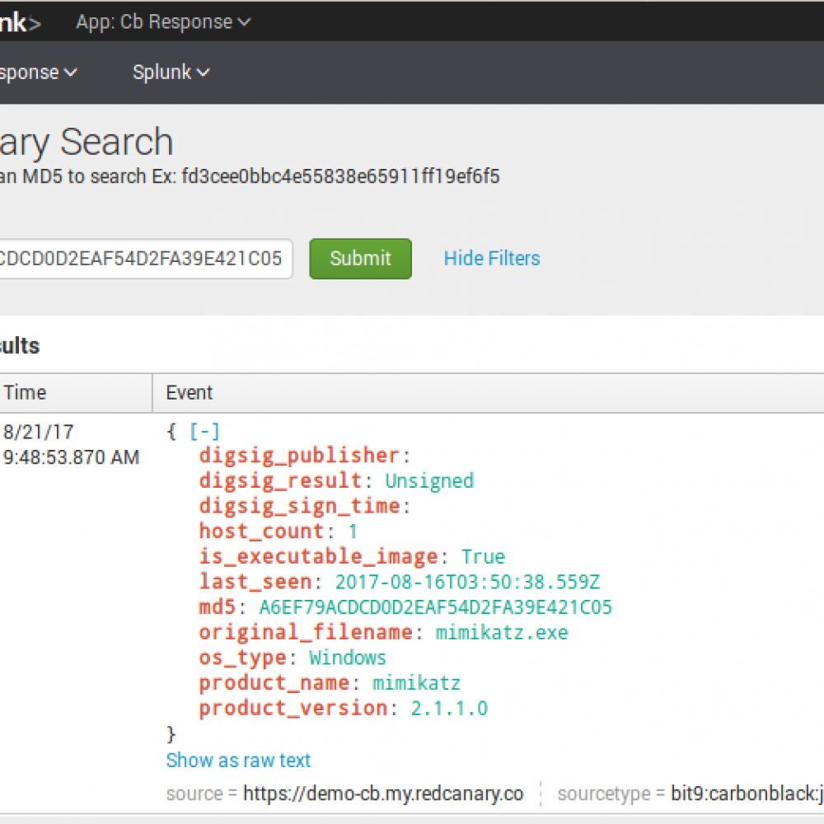Click the Splunk logo in top bar

click(x=18, y=22)
